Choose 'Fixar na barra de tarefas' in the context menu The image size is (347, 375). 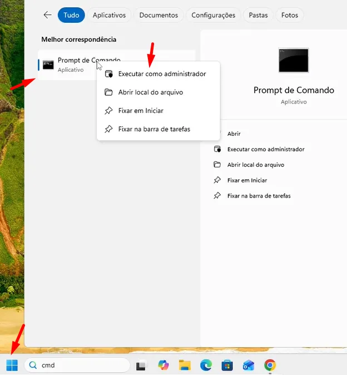(154, 129)
